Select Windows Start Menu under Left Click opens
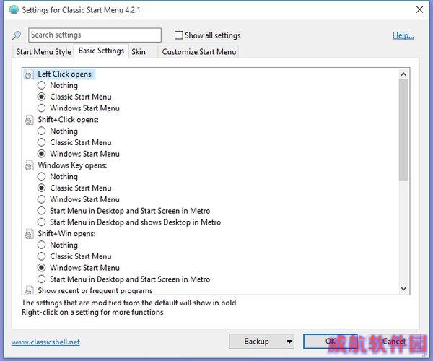The width and height of the screenshot is (433, 361). 41,108
